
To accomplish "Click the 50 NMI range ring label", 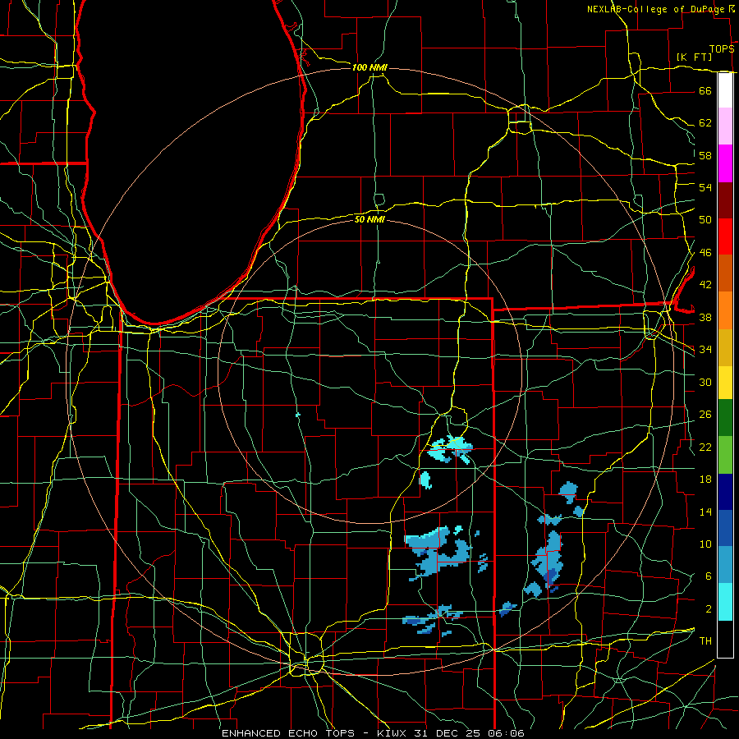I will pyautogui.click(x=369, y=219).
